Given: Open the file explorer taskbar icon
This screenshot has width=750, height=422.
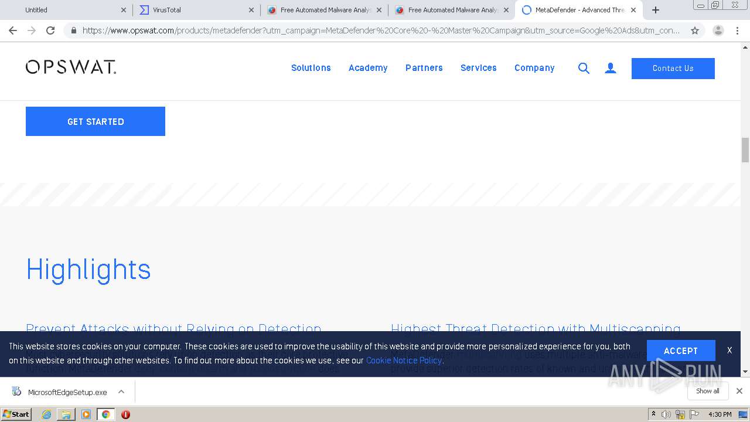Looking at the screenshot, I should click(x=66, y=414).
